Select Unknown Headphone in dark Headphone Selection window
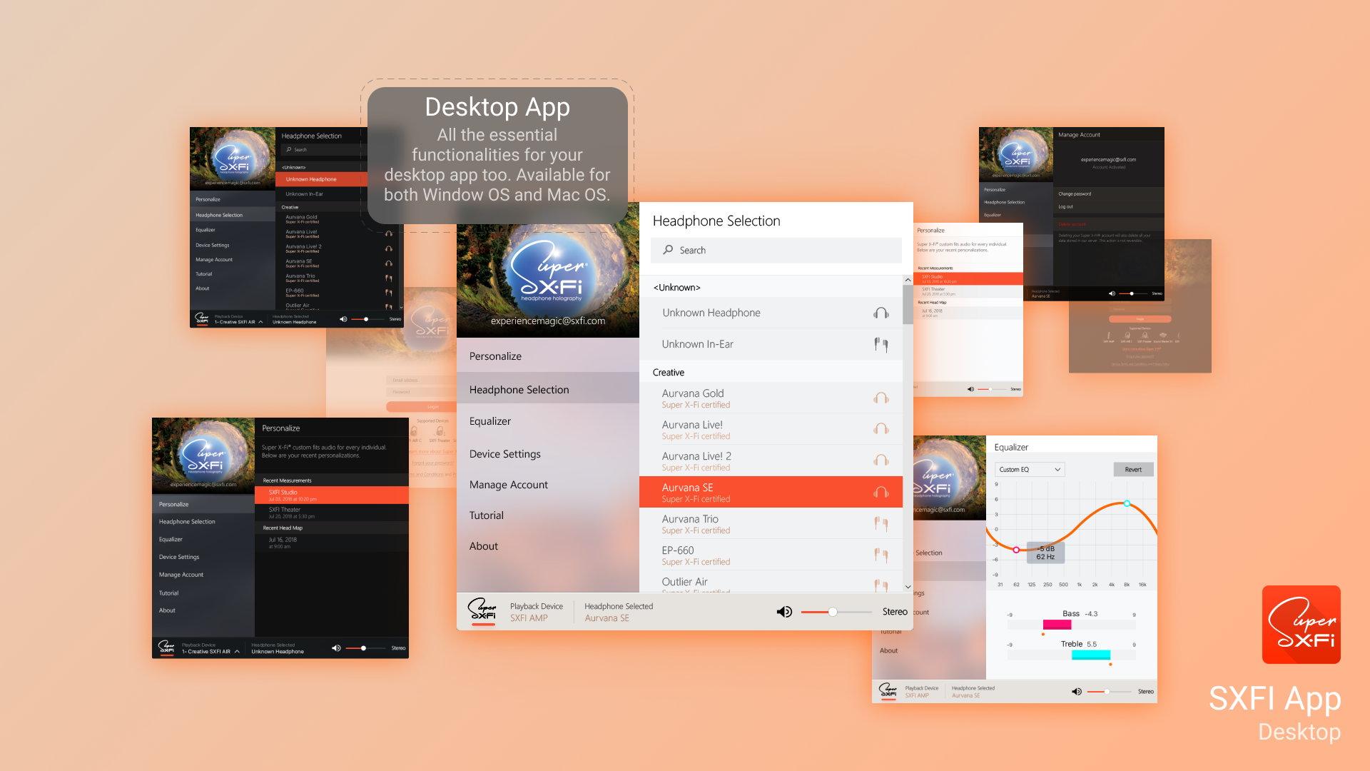 click(x=323, y=179)
